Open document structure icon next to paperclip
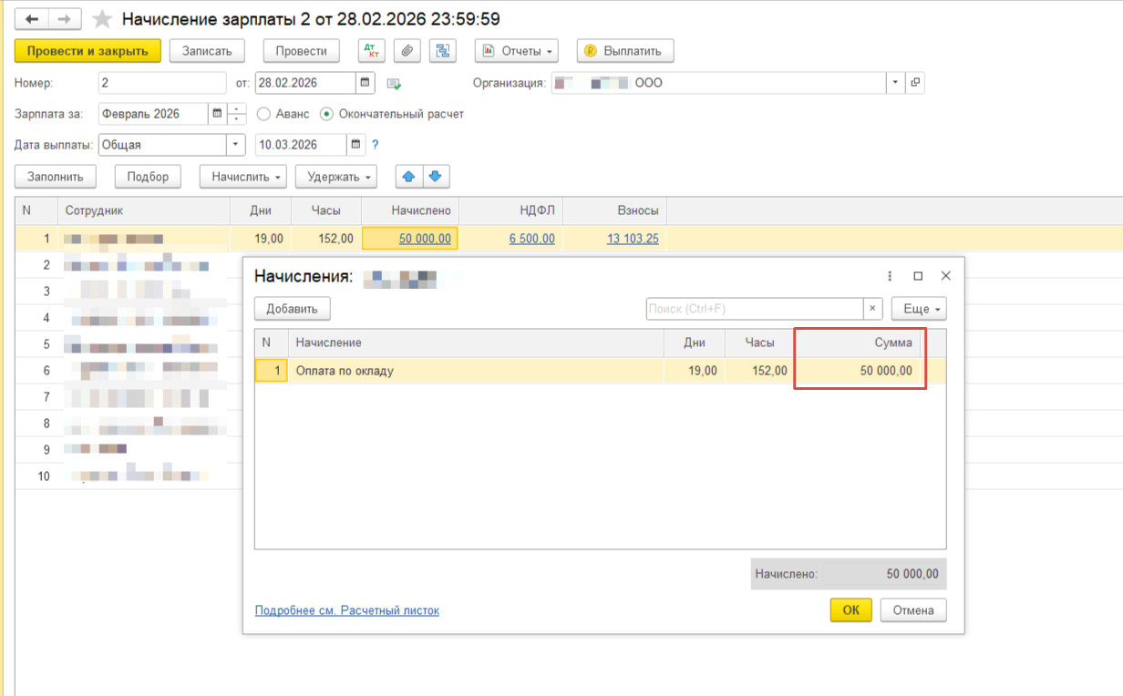The image size is (1123, 696). click(442, 51)
